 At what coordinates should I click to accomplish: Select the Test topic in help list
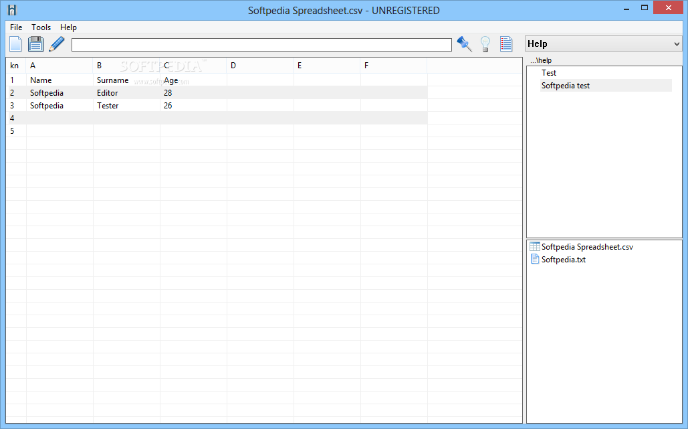pos(548,73)
